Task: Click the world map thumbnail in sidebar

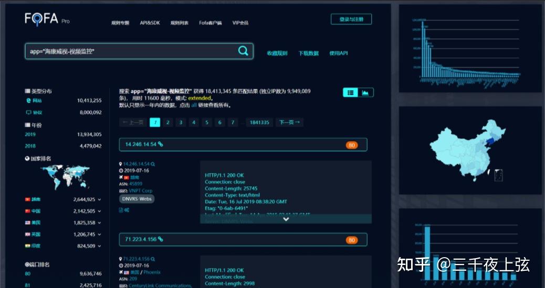Action: pos(65,177)
